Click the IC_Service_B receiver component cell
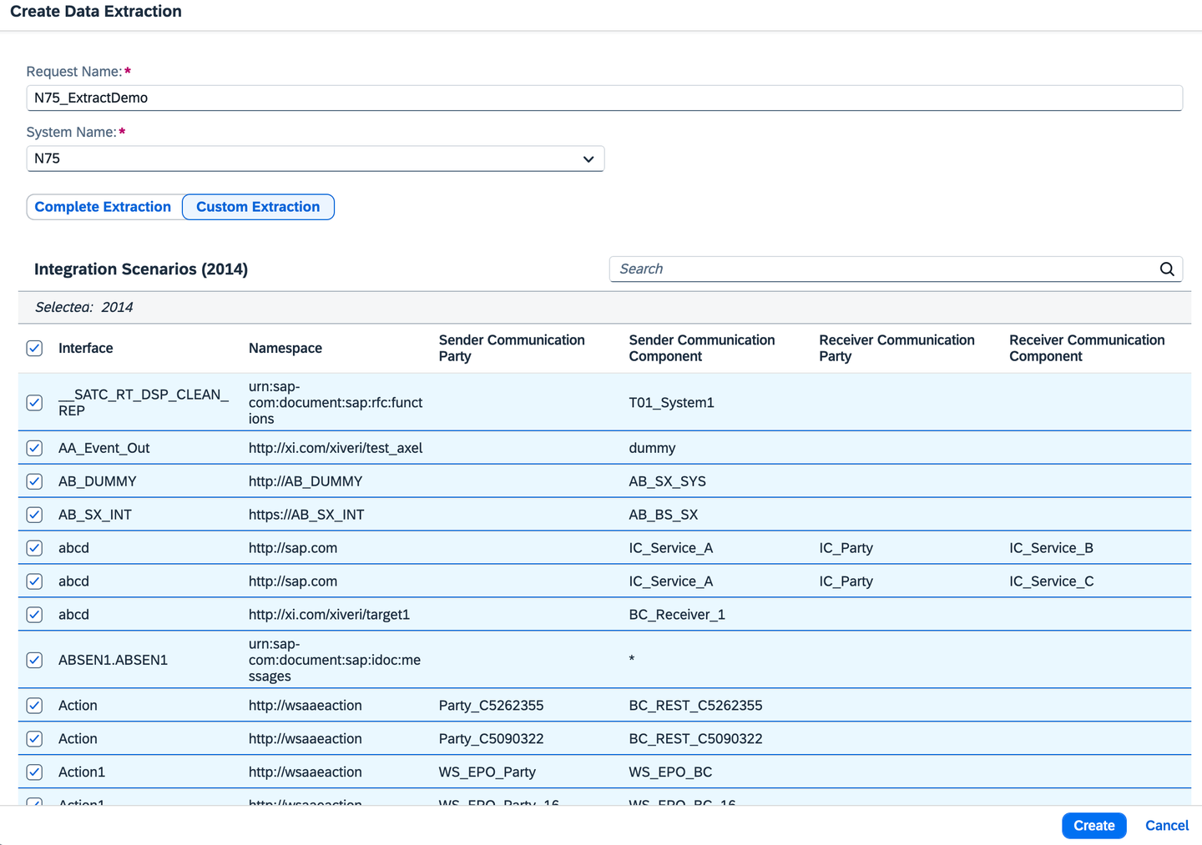This screenshot has height=845, width=1202. pos(1052,548)
